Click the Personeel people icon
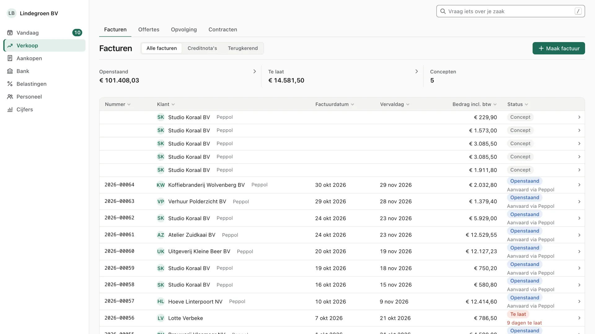 point(10,96)
